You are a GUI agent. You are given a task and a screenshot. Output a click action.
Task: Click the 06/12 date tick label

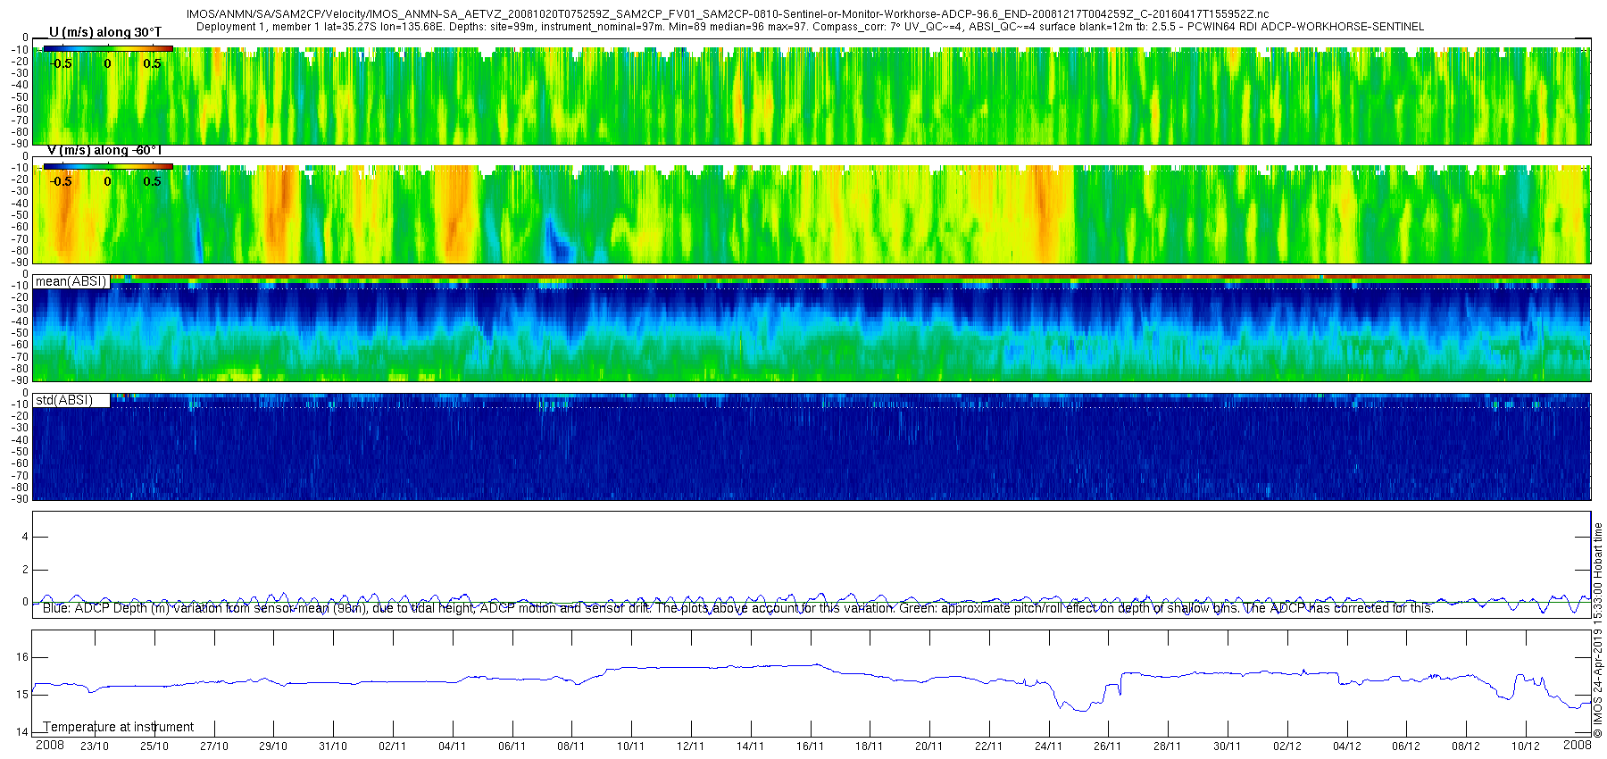coord(1406,746)
